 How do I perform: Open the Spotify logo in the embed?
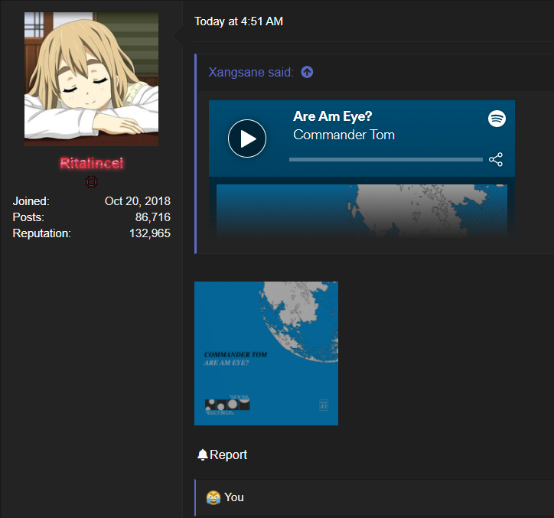coord(497,119)
